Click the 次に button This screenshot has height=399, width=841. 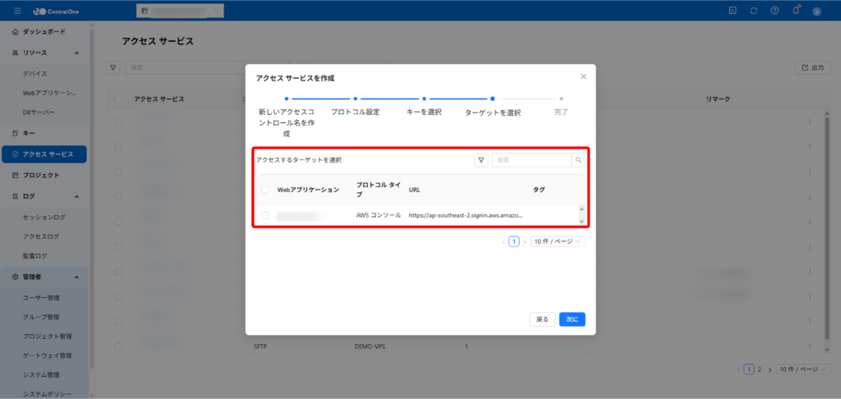pyautogui.click(x=572, y=319)
